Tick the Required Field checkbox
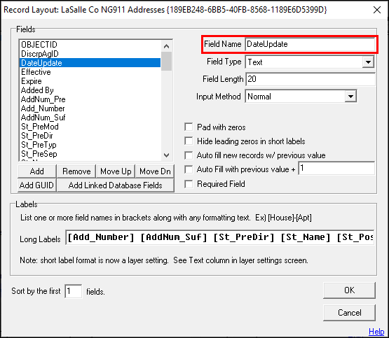 tap(189, 184)
